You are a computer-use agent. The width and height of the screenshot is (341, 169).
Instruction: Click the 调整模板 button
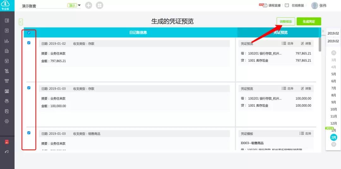point(286,22)
